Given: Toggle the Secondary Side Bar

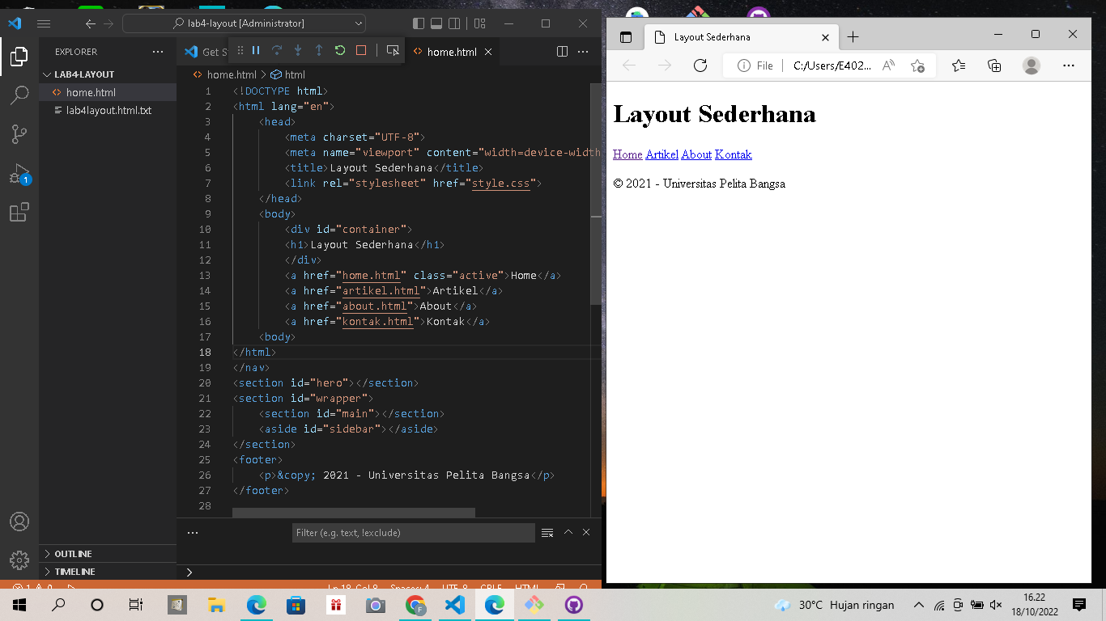Looking at the screenshot, I should pos(454,23).
